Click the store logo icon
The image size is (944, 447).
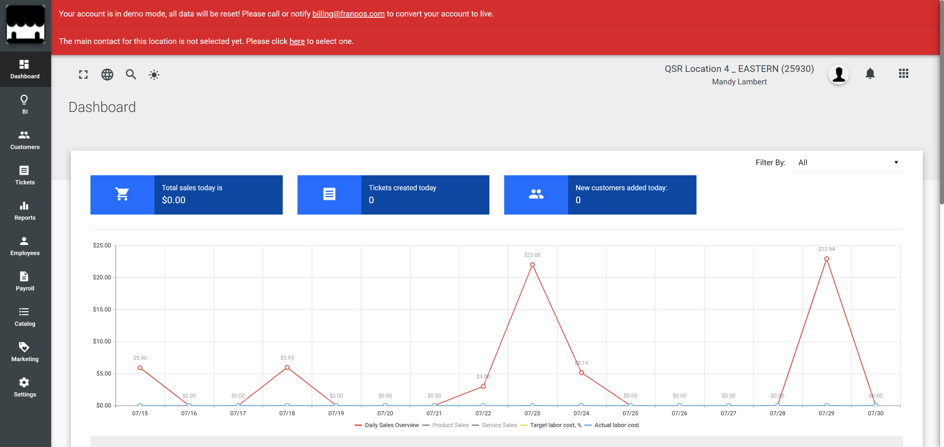pyautogui.click(x=25, y=25)
